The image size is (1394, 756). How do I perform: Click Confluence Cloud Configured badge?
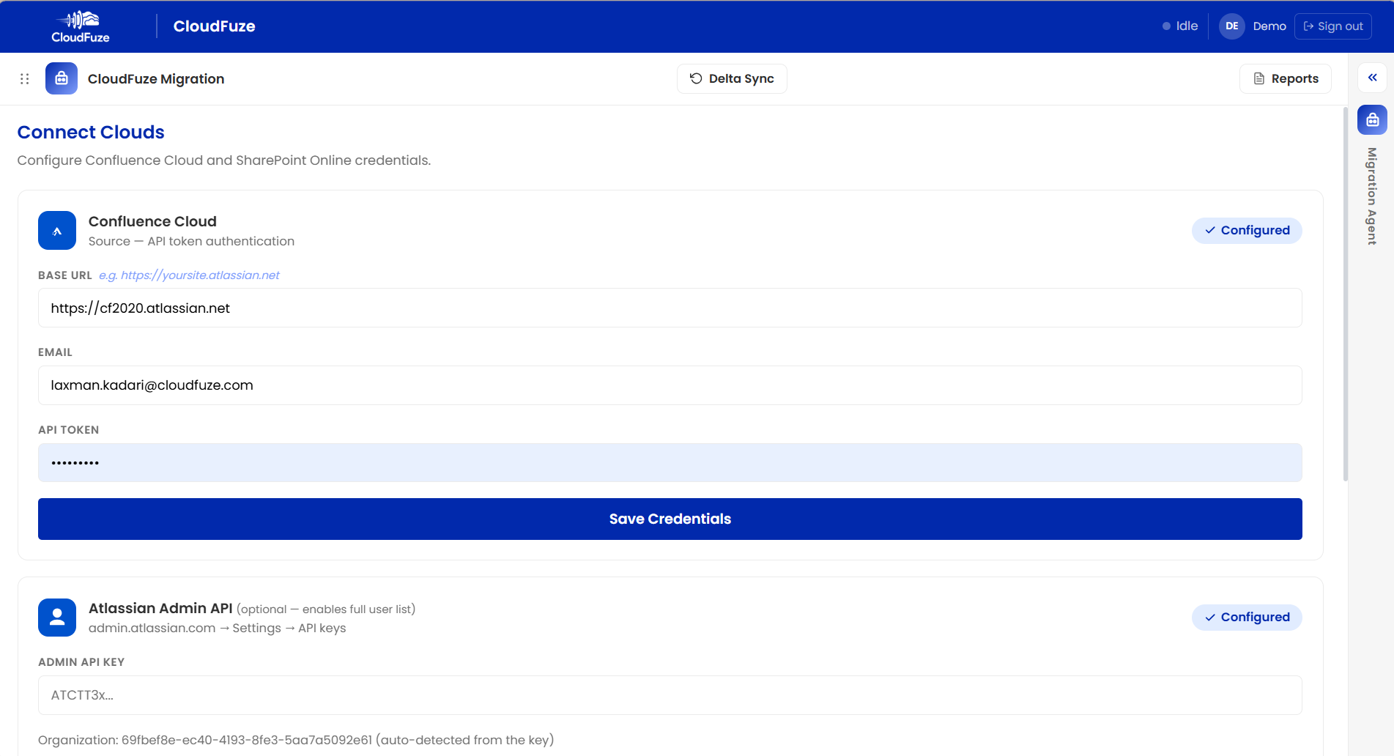click(1247, 231)
